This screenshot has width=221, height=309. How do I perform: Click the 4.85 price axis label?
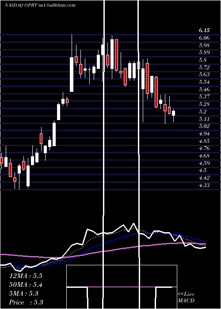tap(204, 141)
